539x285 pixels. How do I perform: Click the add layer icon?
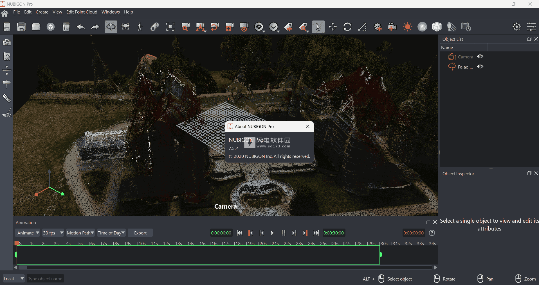378,27
